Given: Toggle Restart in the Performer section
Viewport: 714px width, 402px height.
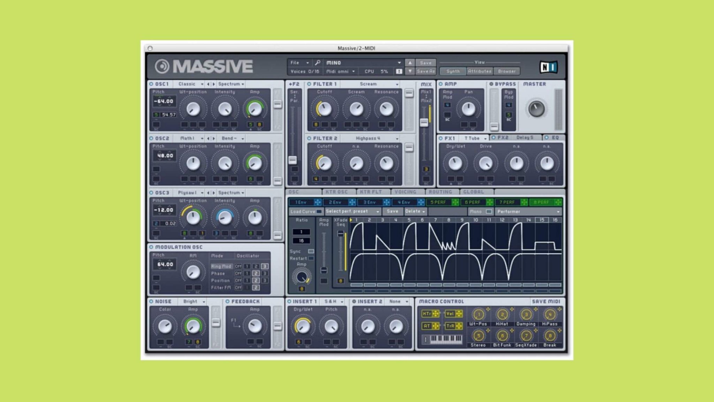Looking at the screenshot, I should (311, 258).
